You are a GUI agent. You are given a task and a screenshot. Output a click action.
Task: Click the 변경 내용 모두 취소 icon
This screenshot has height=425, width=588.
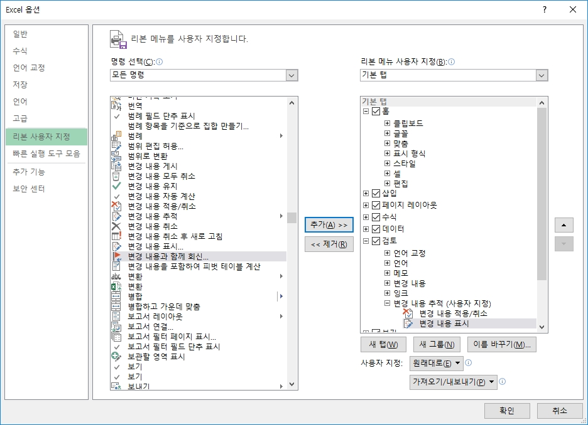pos(116,176)
